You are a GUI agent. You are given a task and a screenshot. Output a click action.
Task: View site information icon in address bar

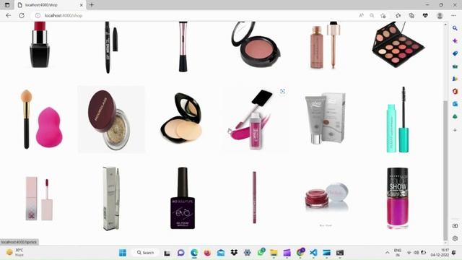coord(38,15)
